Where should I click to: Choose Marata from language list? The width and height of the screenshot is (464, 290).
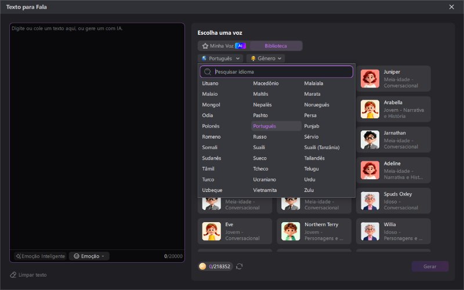pyautogui.click(x=312, y=94)
